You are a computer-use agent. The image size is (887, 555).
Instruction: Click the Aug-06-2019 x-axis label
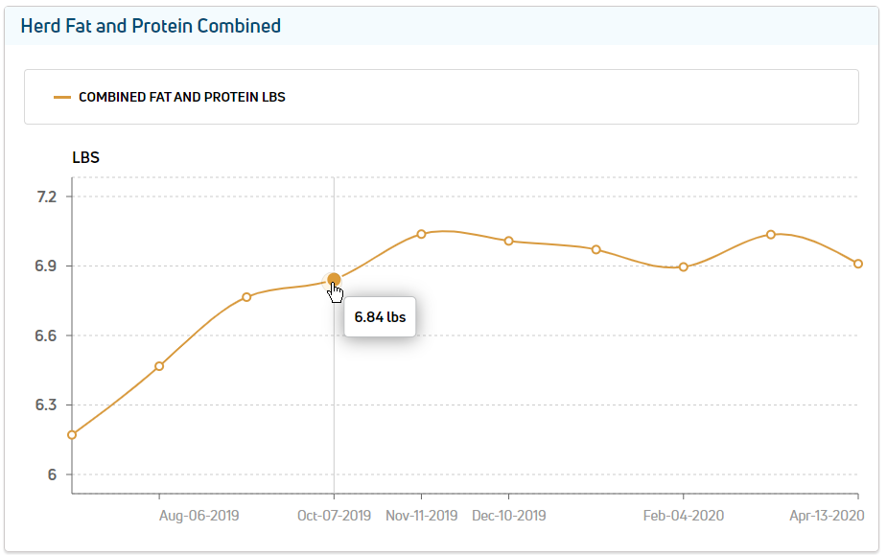click(x=198, y=516)
